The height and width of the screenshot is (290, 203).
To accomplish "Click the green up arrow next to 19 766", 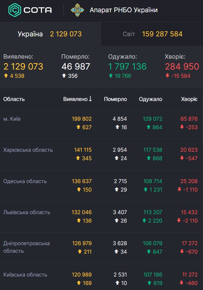I will pyautogui.click(x=111, y=76).
